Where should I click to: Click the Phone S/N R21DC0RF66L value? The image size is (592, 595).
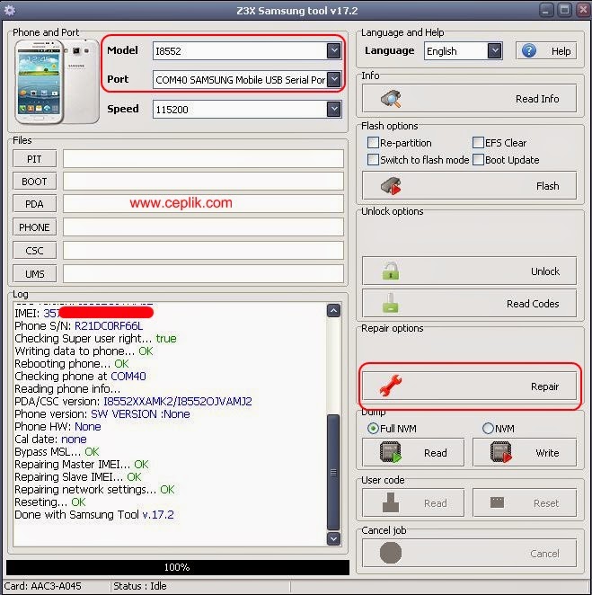[109, 326]
